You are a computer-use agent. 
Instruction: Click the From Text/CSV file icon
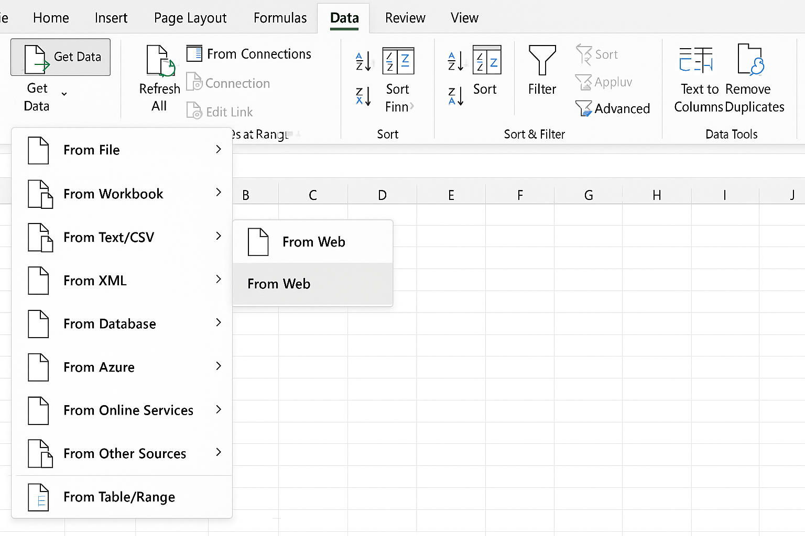tap(40, 237)
